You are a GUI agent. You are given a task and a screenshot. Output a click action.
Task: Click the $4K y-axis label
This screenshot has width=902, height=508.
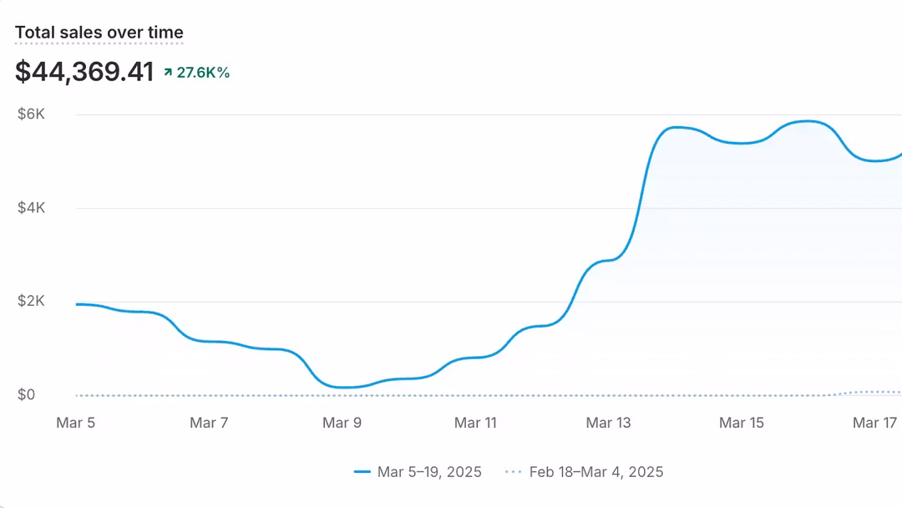pos(32,208)
